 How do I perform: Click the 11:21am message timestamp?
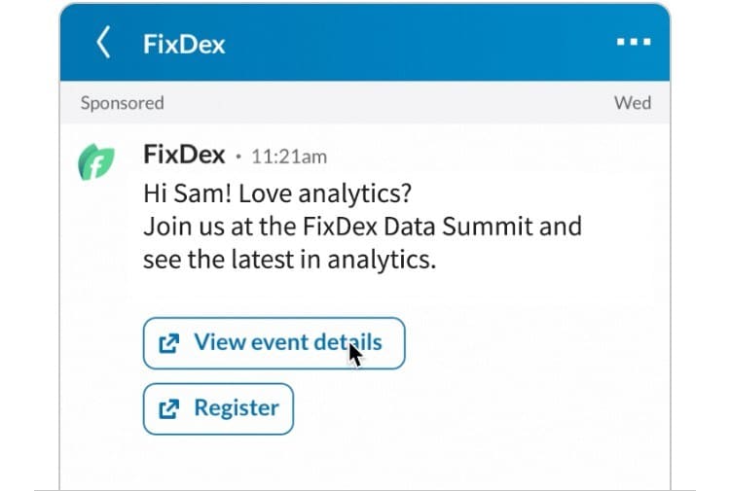pyautogui.click(x=289, y=157)
